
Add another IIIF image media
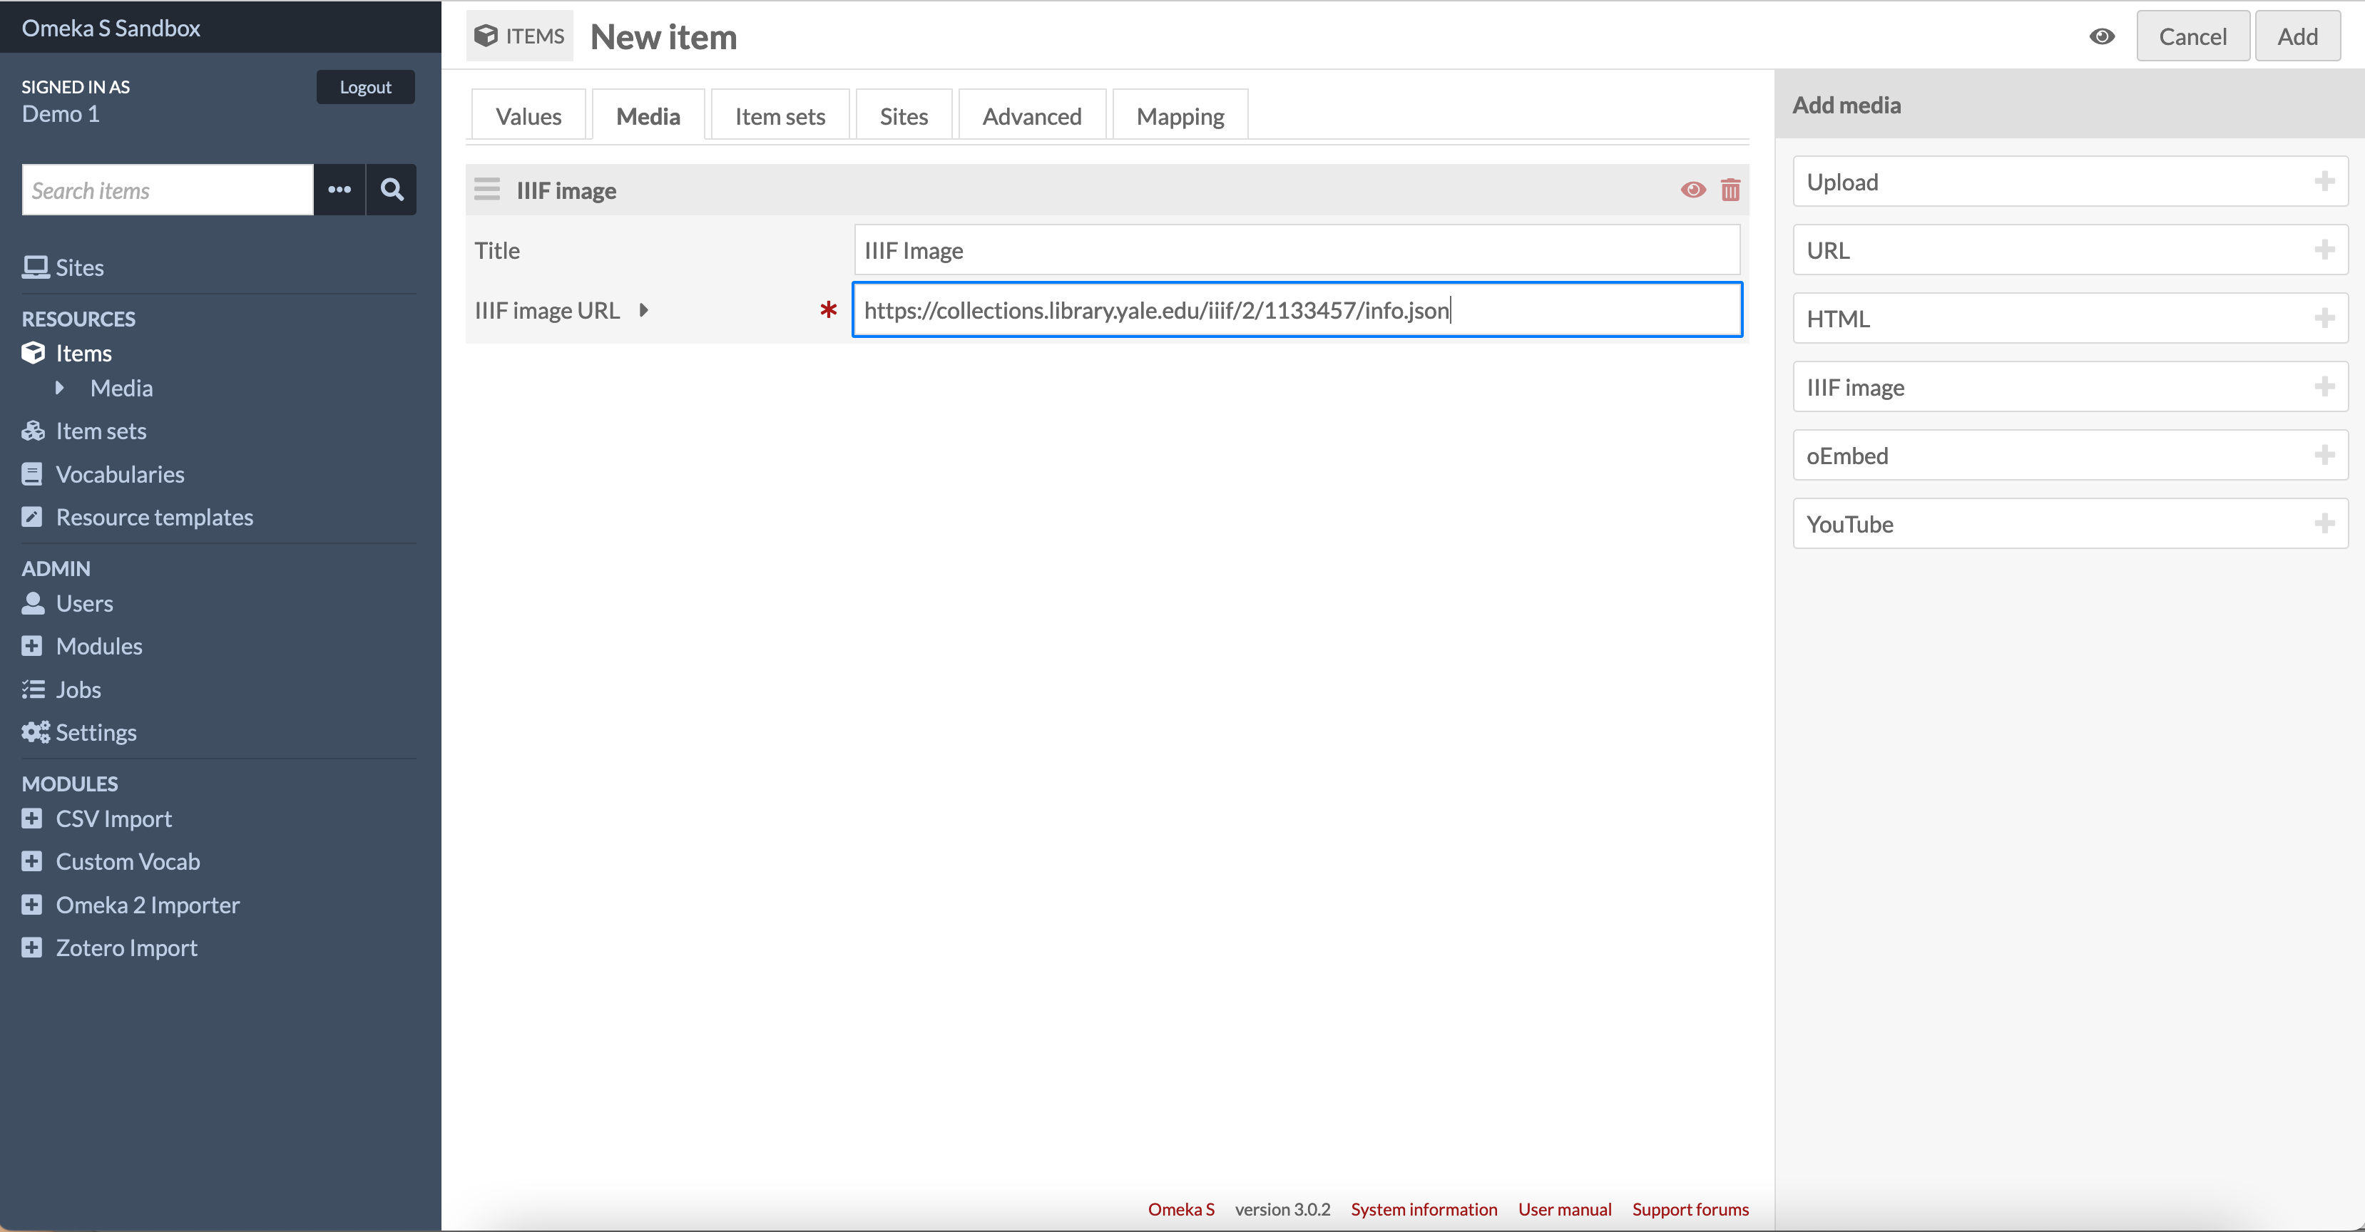click(x=2070, y=386)
